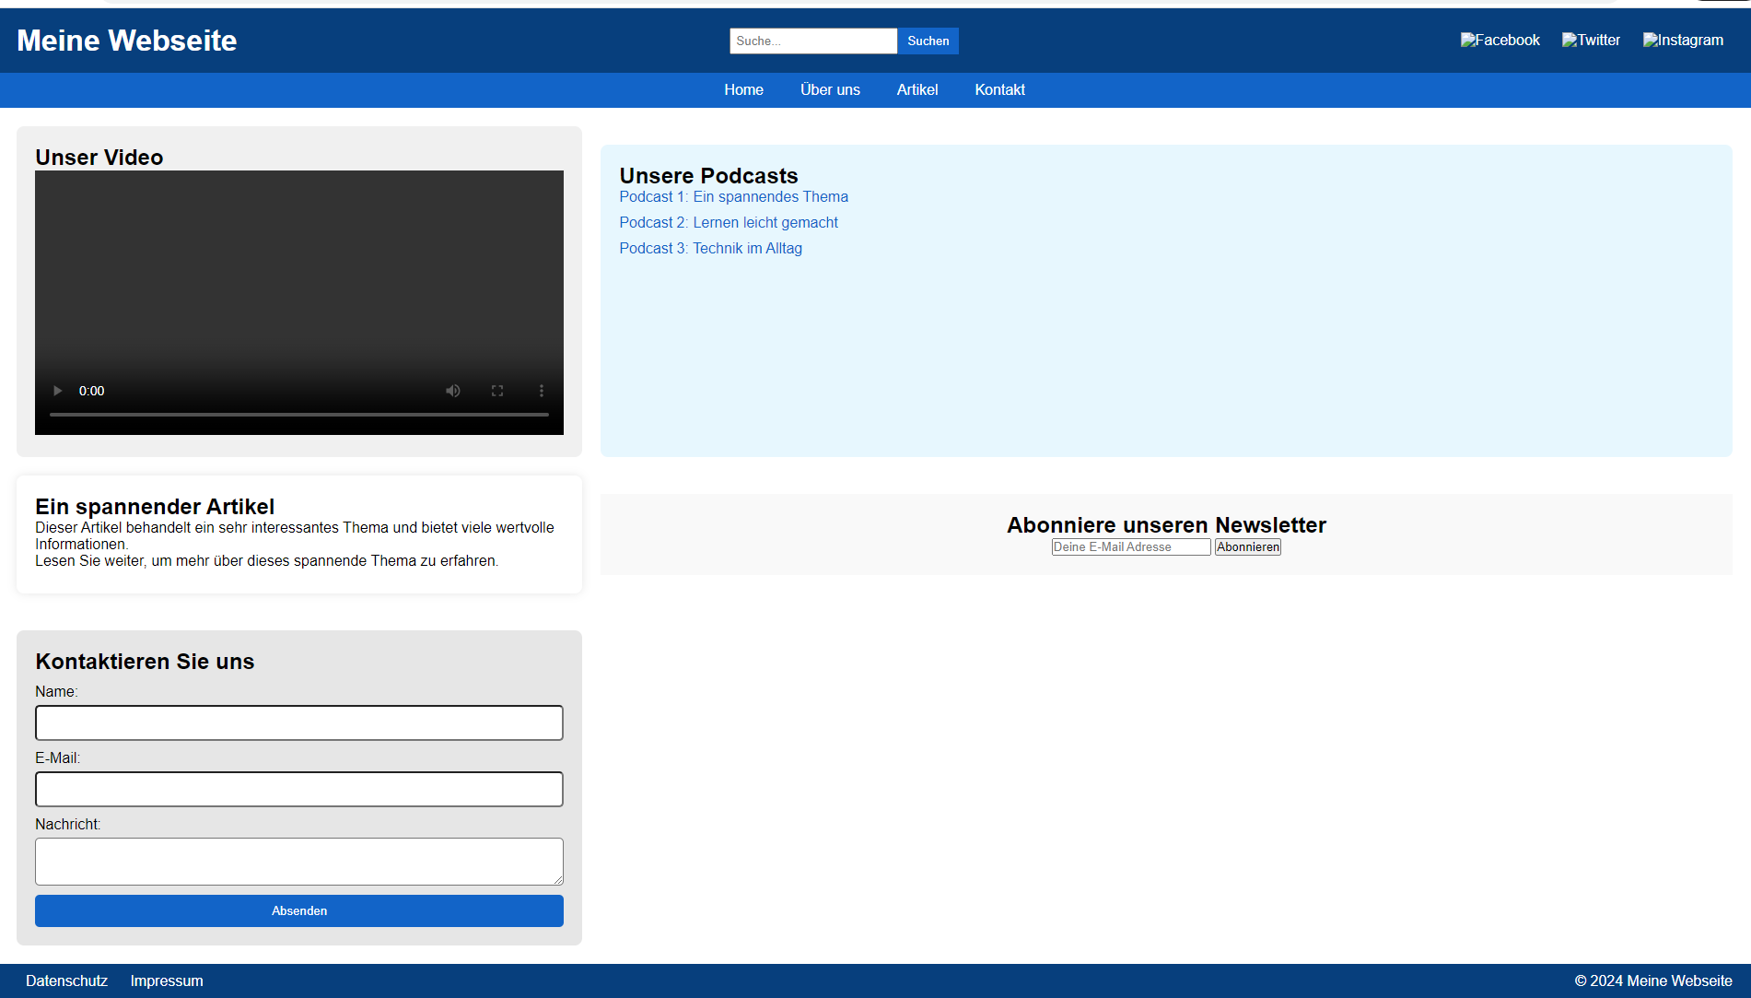Open the Twitter social icon link

point(1591,41)
